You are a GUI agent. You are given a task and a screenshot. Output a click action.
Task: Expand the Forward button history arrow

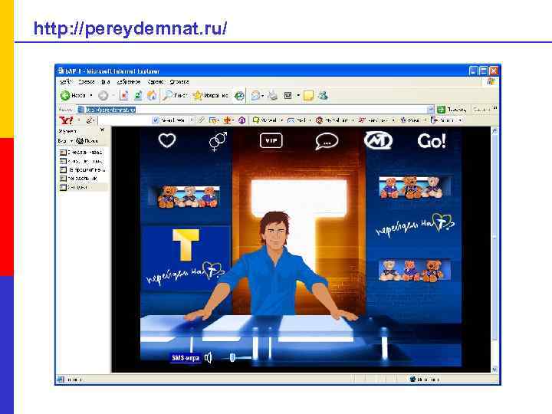coord(113,95)
